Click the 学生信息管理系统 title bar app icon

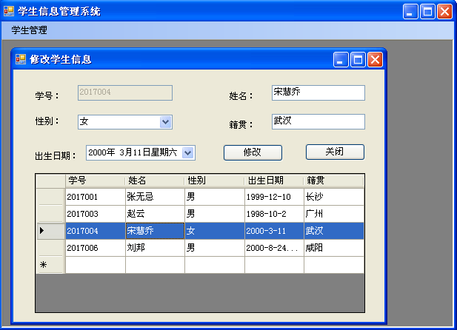(x=9, y=11)
